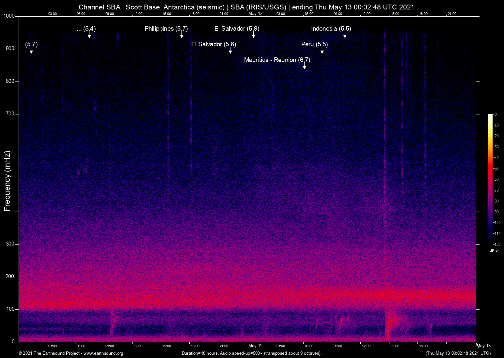Click the 12:00 tick on the top axis
This screenshot has width=504, height=358.
(x=138, y=14)
